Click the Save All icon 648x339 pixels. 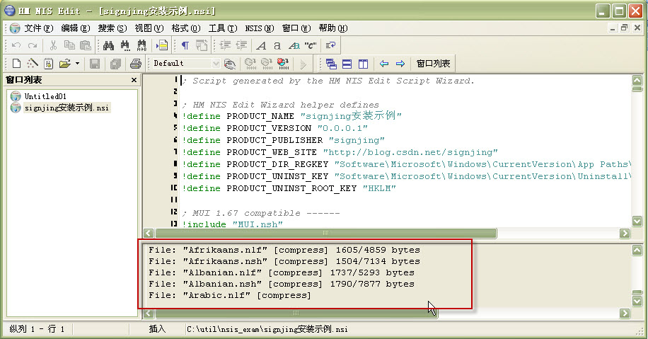[115, 64]
